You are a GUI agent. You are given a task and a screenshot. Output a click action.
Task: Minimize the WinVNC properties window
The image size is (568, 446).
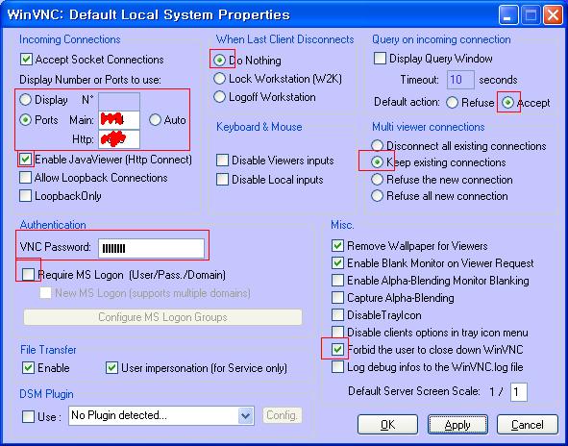point(507,15)
